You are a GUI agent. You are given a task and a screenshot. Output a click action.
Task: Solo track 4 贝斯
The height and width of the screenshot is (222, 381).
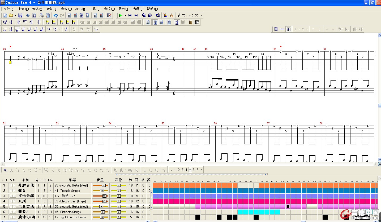(x=11, y=201)
